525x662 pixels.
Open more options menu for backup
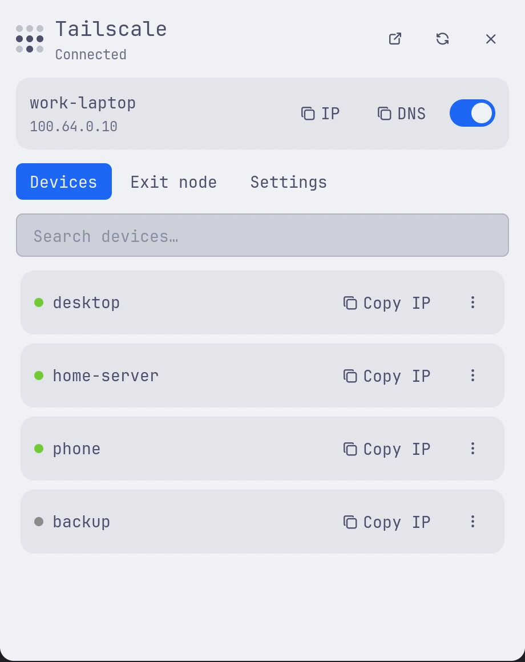pyautogui.click(x=472, y=522)
